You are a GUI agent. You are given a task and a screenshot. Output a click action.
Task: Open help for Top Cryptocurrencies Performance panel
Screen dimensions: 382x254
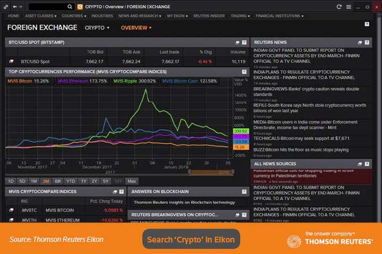point(244,72)
